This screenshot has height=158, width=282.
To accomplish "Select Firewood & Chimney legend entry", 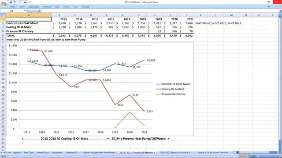I will (x=171, y=94).
